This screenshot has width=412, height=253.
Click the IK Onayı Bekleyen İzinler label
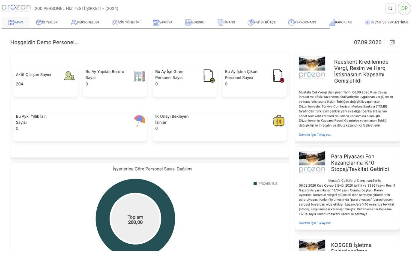point(172,119)
